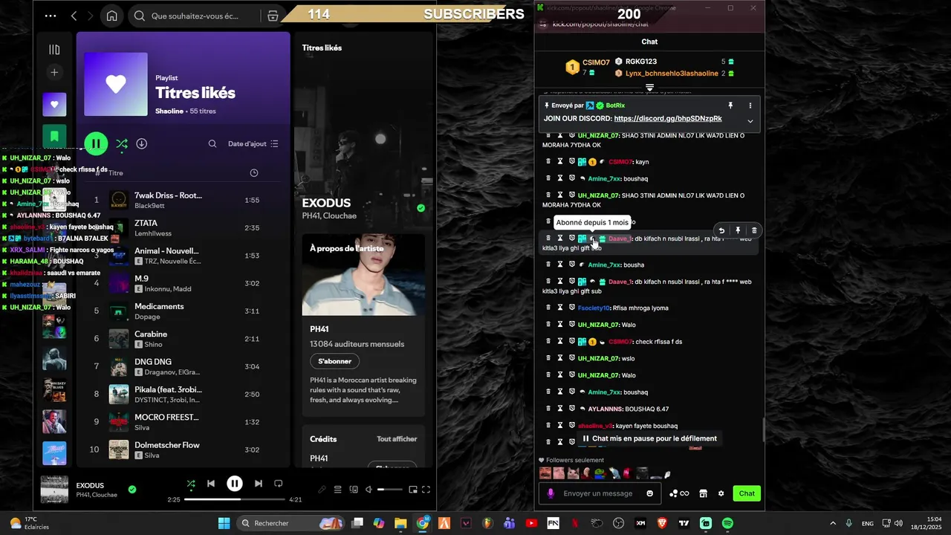Open the green bookmark tile in sidebar
Image resolution: width=951 pixels, height=535 pixels.
tap(54, 137)
